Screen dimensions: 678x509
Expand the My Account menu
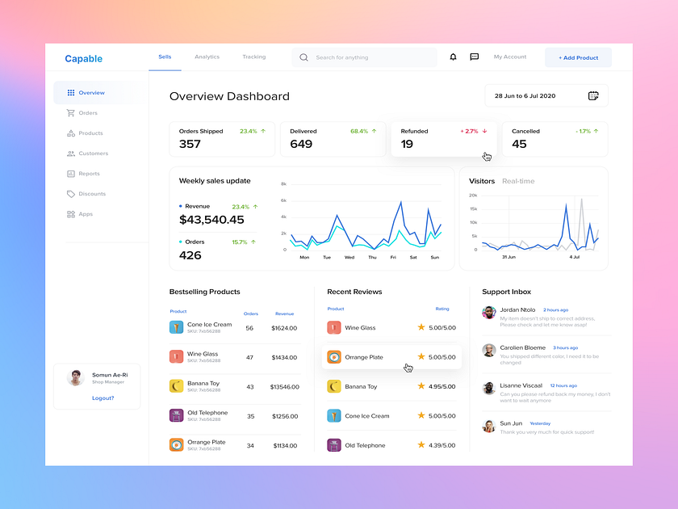(x=509, y=57)
